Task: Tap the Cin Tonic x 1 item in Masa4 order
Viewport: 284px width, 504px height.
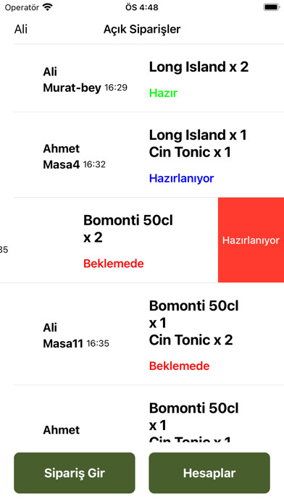Action: click(190, 152)
